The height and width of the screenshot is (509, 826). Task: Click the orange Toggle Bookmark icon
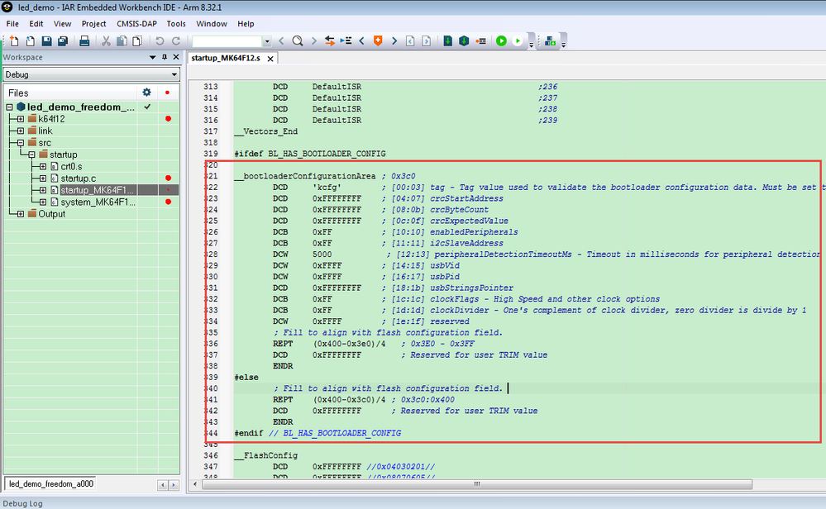pyautogui.click(x=378, y=40)
